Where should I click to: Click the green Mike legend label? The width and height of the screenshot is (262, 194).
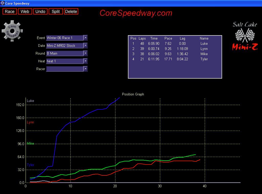pyautogui.click(x=30, y=143)
